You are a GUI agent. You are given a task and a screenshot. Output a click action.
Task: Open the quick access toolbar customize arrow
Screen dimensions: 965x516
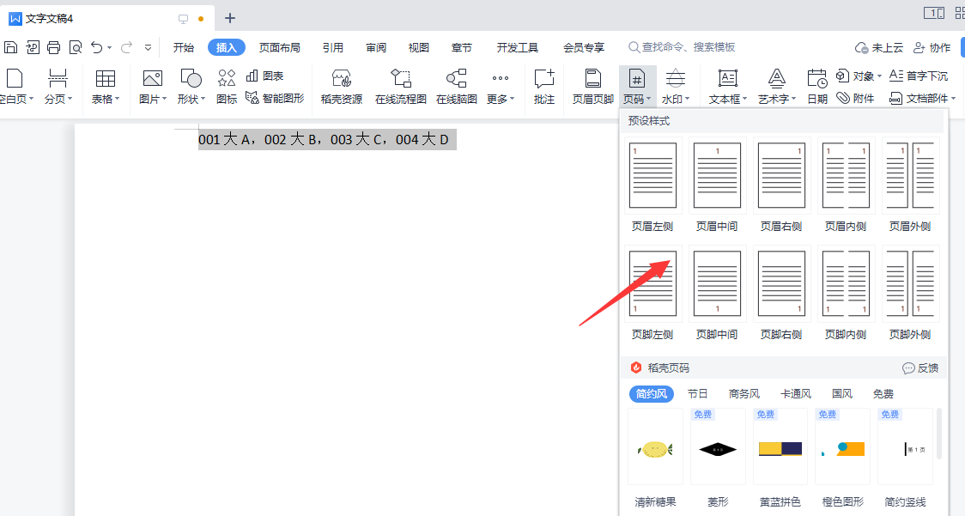click(148, 47)
